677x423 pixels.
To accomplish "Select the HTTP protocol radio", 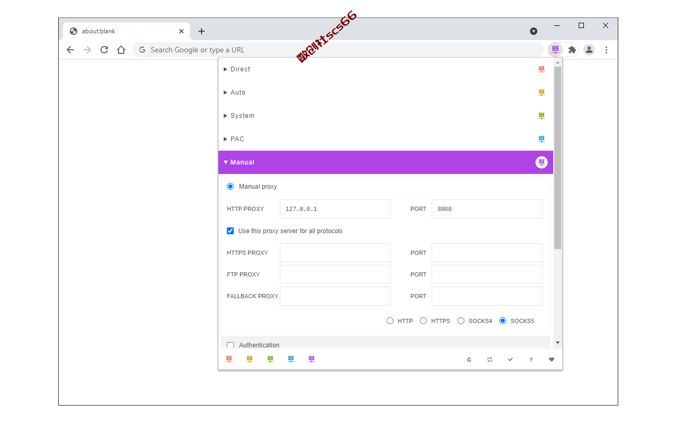I will coord(390,321).
